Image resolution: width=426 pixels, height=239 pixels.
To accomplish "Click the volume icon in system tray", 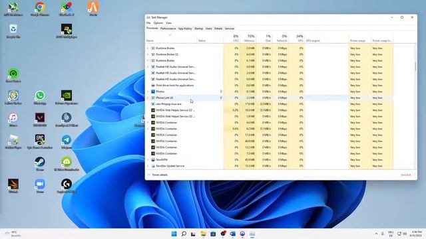I will 405,234.
